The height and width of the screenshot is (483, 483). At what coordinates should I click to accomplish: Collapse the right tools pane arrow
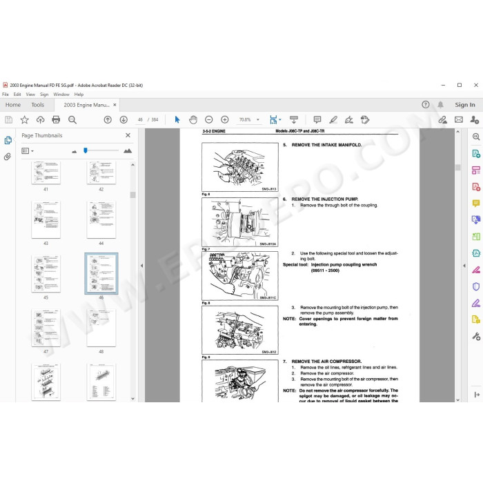pos(464,265)
